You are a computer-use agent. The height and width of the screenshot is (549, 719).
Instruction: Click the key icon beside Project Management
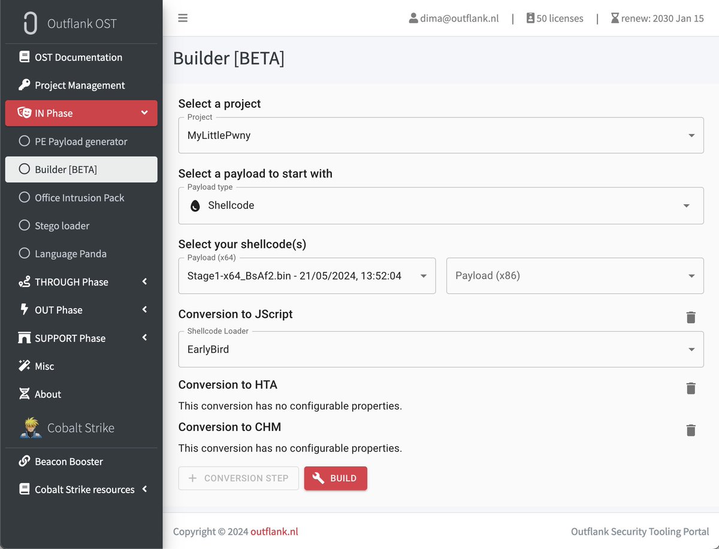click(x=24, y=85)
